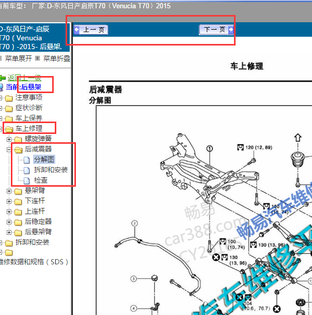
Task: Click folder icon beside 车上保养
Action: pos(9,119)
